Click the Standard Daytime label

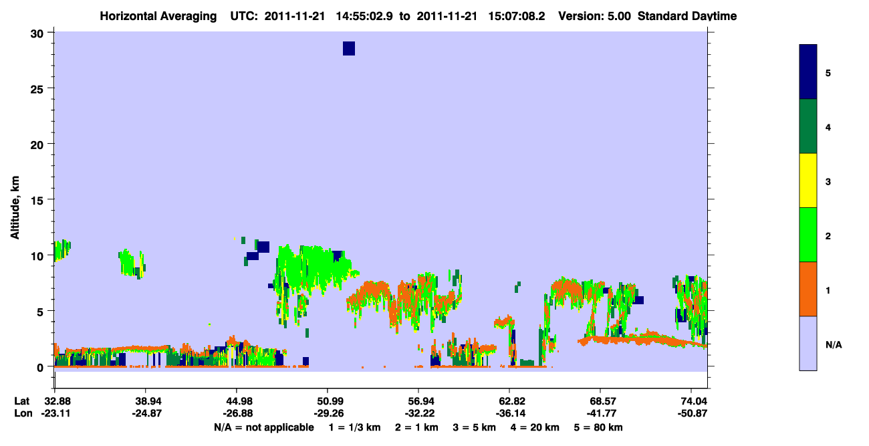coord(687,16)
